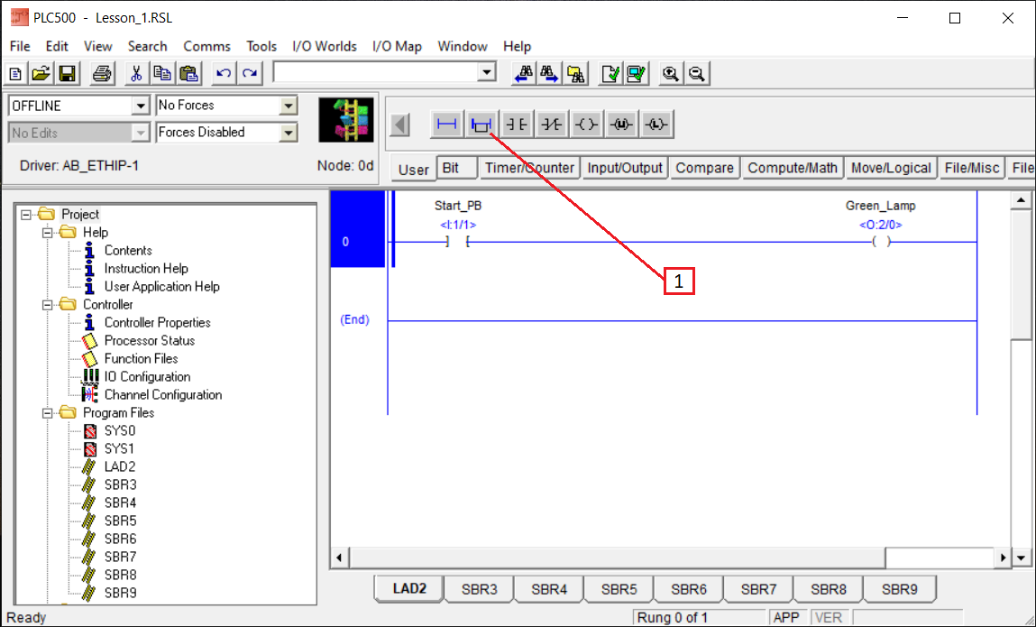
Task: Click the advanced find binoculars icon
Action: [575, 73]
